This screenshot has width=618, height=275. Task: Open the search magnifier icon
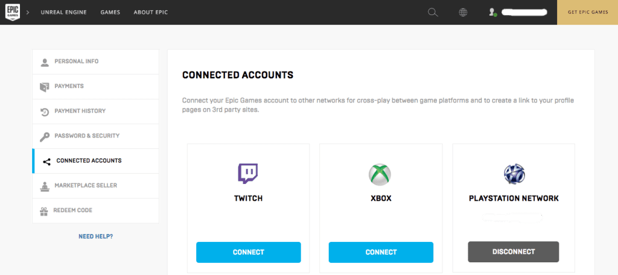pos(432,12)
